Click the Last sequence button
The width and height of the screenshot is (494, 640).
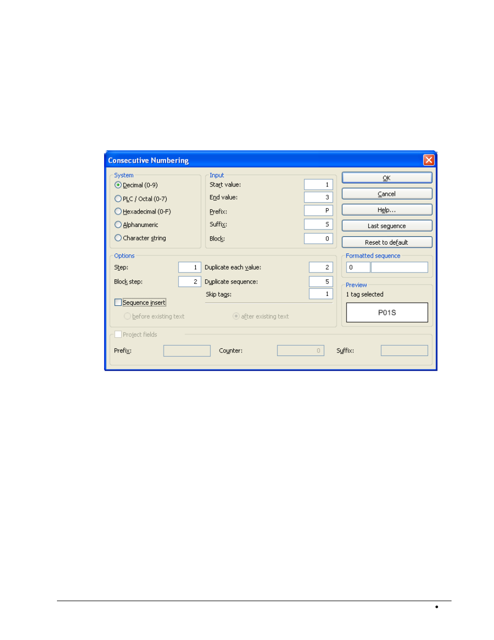point(387,226)
